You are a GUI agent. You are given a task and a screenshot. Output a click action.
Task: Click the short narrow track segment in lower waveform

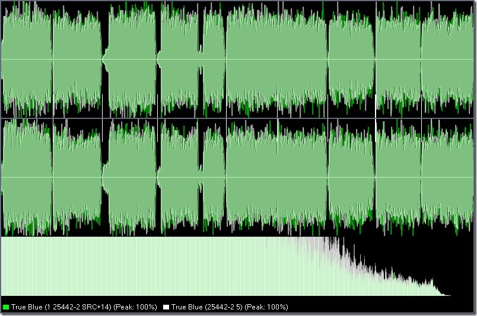[214, 178]
